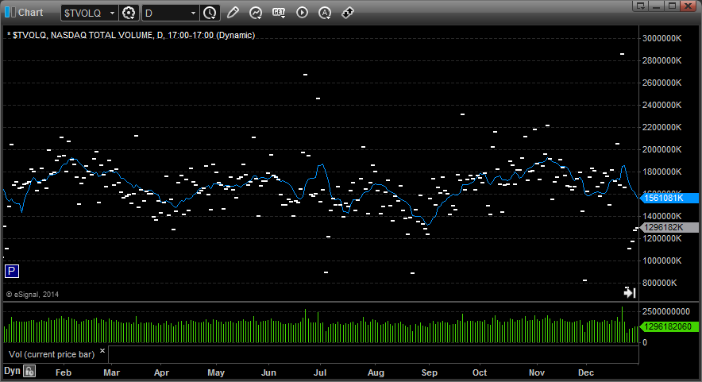The height and width of the screenshot is (382, 702).
Task: Click the Jul label on time axis
Action: pos(320,372)
